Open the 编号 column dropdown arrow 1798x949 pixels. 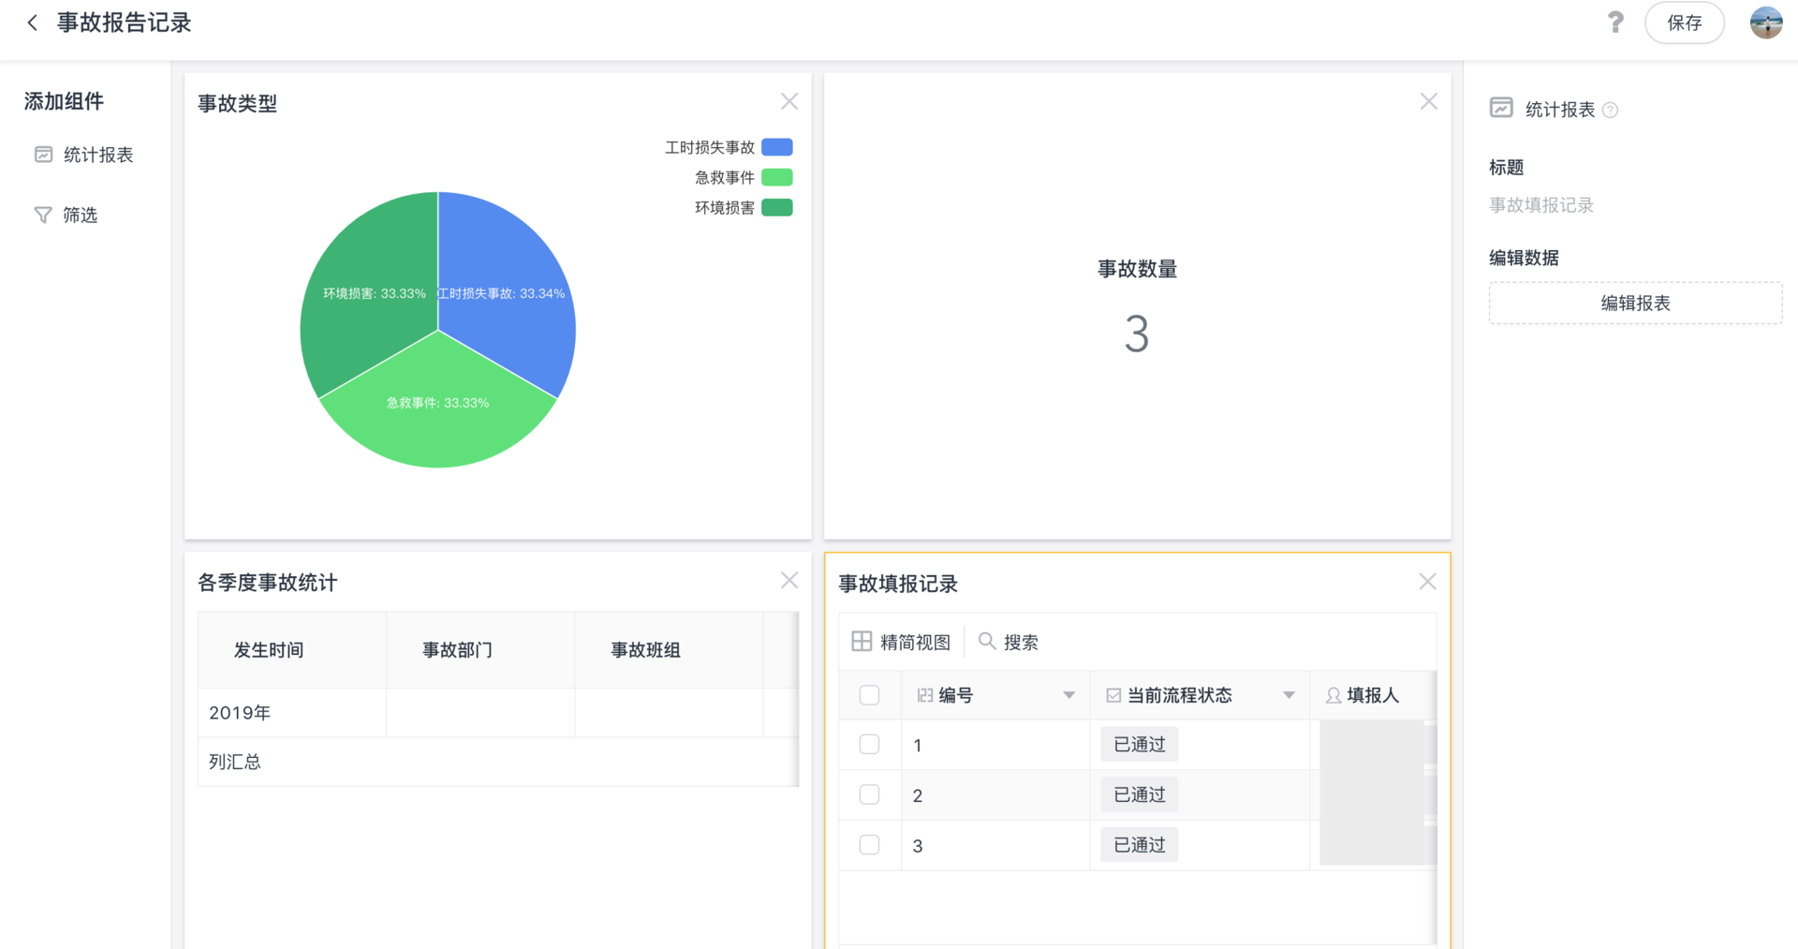click(1068, 695)
